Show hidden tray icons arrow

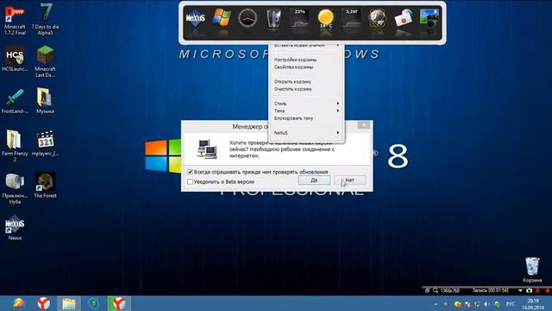(436, 304)
